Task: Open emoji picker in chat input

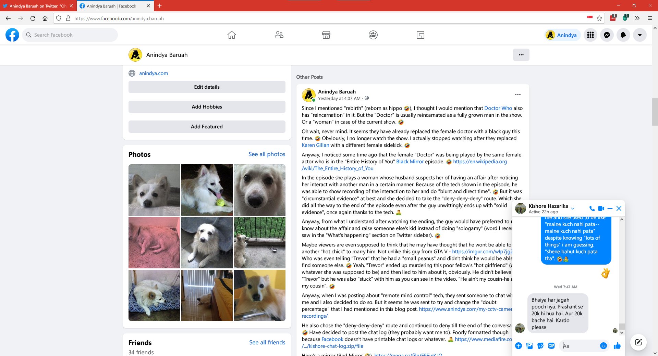Action: click(604, 346)
